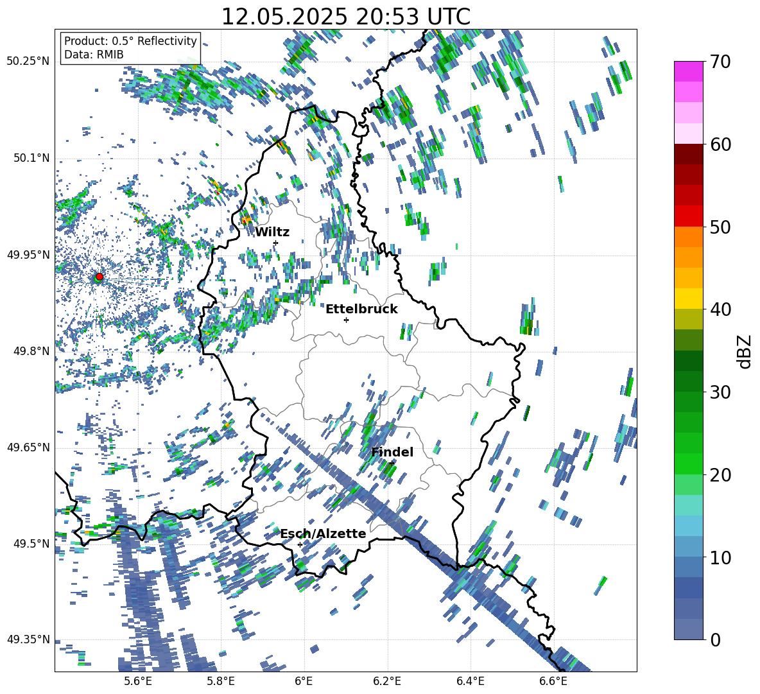Click the 'Product: 0.5° Reflectivity' text

pyautogui.click(x=130, y=40)
